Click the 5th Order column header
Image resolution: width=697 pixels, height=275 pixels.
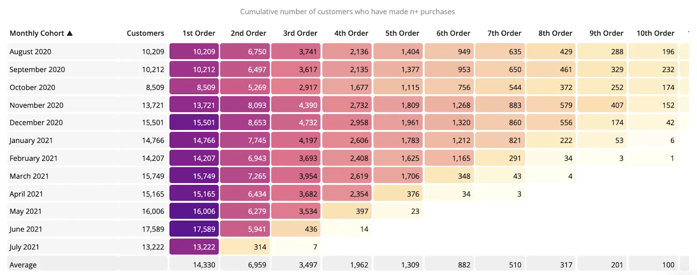pos(402,33)
